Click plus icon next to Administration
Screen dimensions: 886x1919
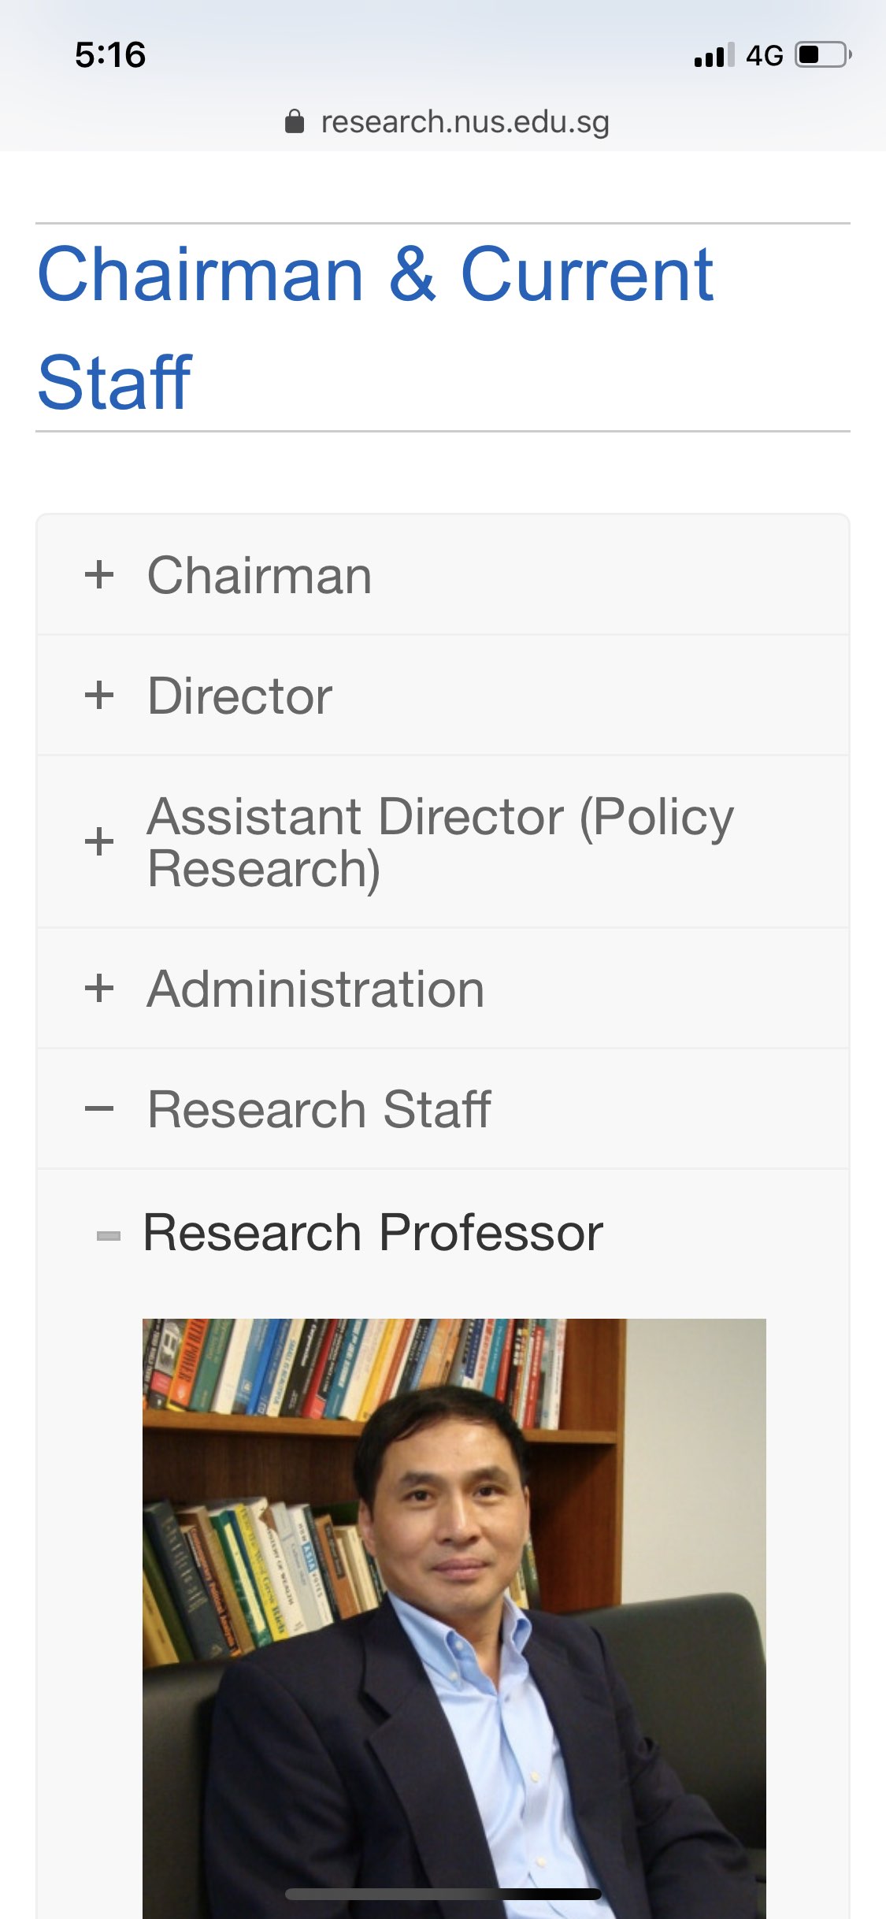(x=99, y=989)
